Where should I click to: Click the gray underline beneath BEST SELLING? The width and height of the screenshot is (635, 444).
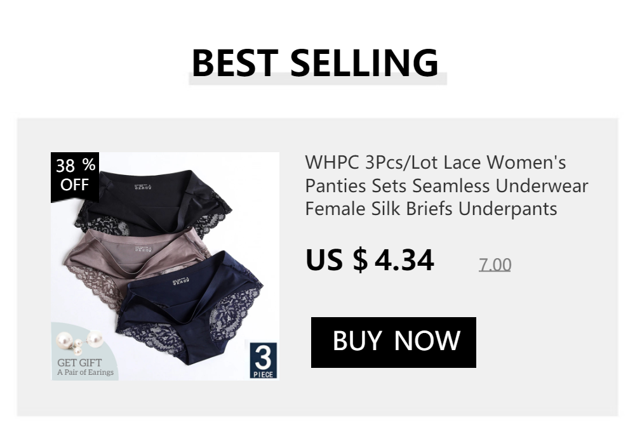coord(317,79)
